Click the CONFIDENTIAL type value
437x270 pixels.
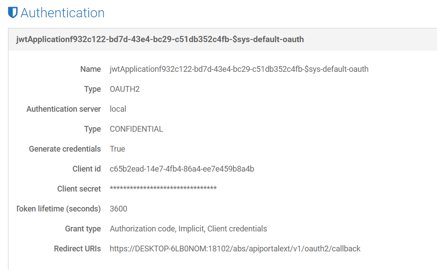pyautogui.click(x=136, y=129)
